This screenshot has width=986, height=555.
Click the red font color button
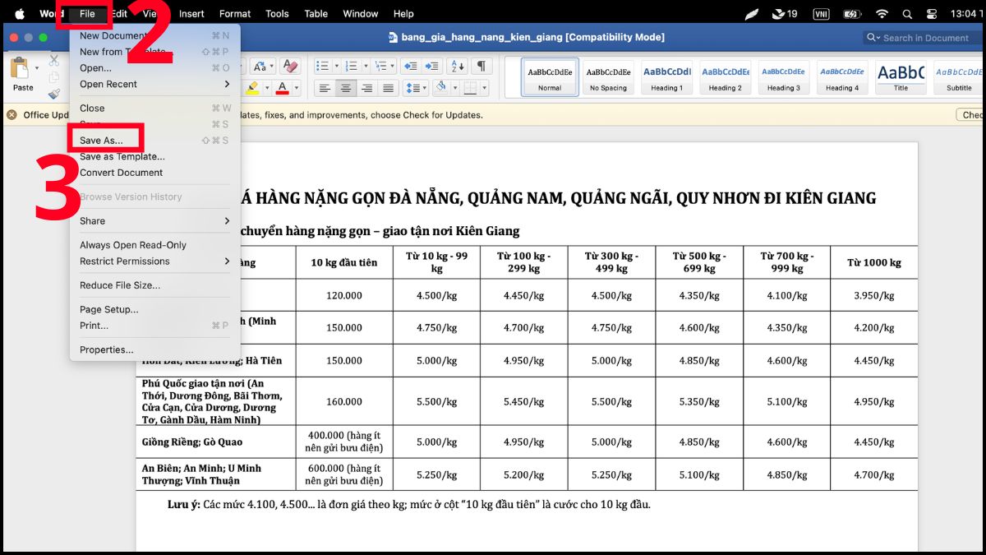click(283, 88)
